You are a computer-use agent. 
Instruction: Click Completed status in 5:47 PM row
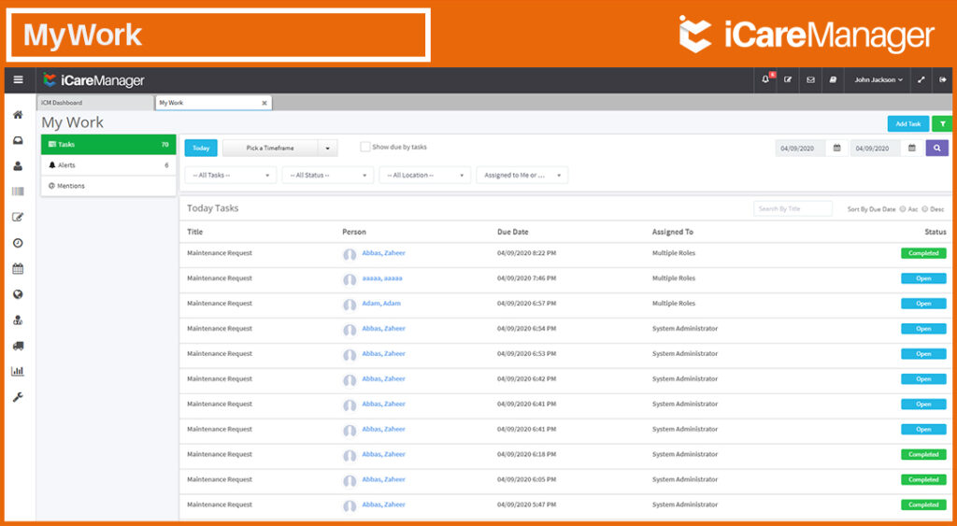click(x=923, y=505)
